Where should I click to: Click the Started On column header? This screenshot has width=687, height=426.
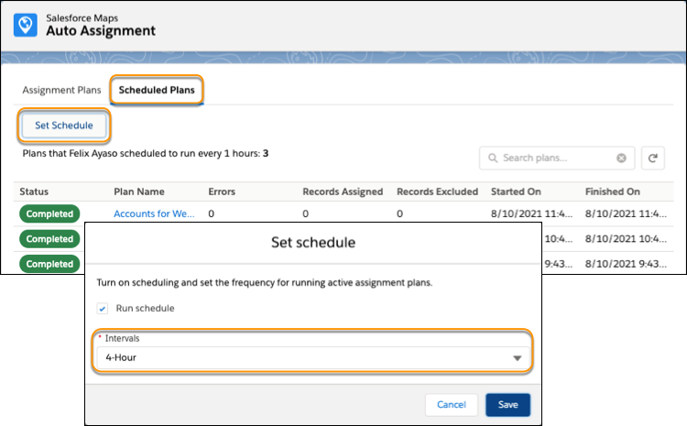coord(516,191)
